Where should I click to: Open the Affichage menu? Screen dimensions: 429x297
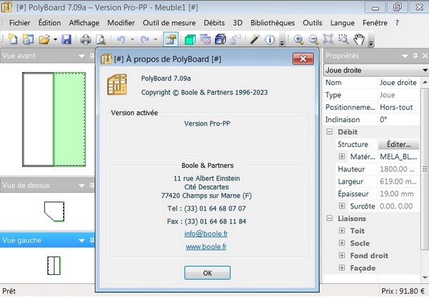pyautogui.click(x=84, y=23)
